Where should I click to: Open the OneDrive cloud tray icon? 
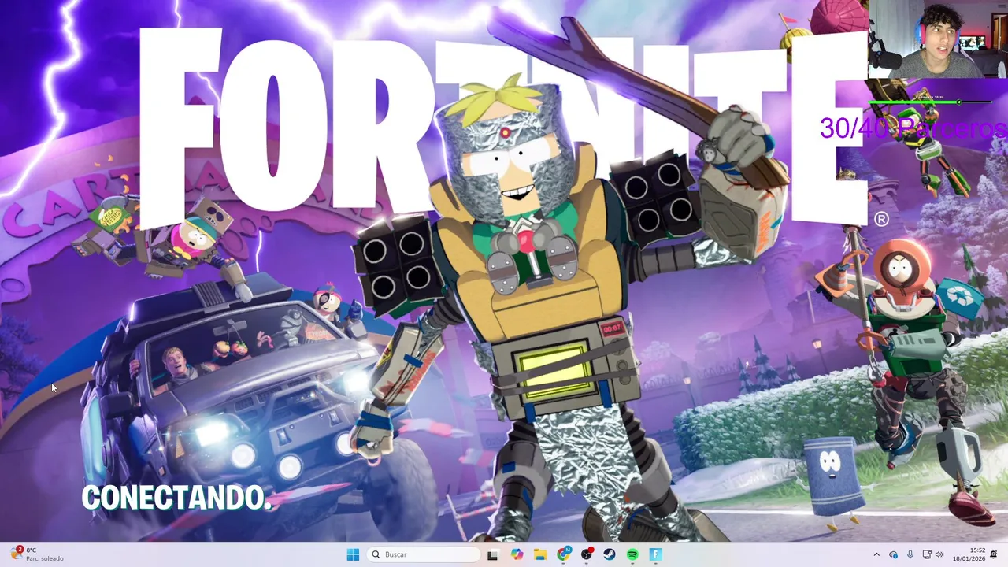[893, 554]
